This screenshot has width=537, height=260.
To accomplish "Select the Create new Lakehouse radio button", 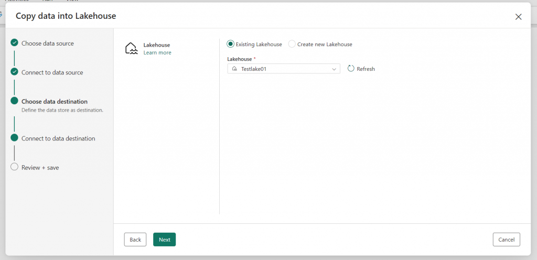I will click(292, 44).
